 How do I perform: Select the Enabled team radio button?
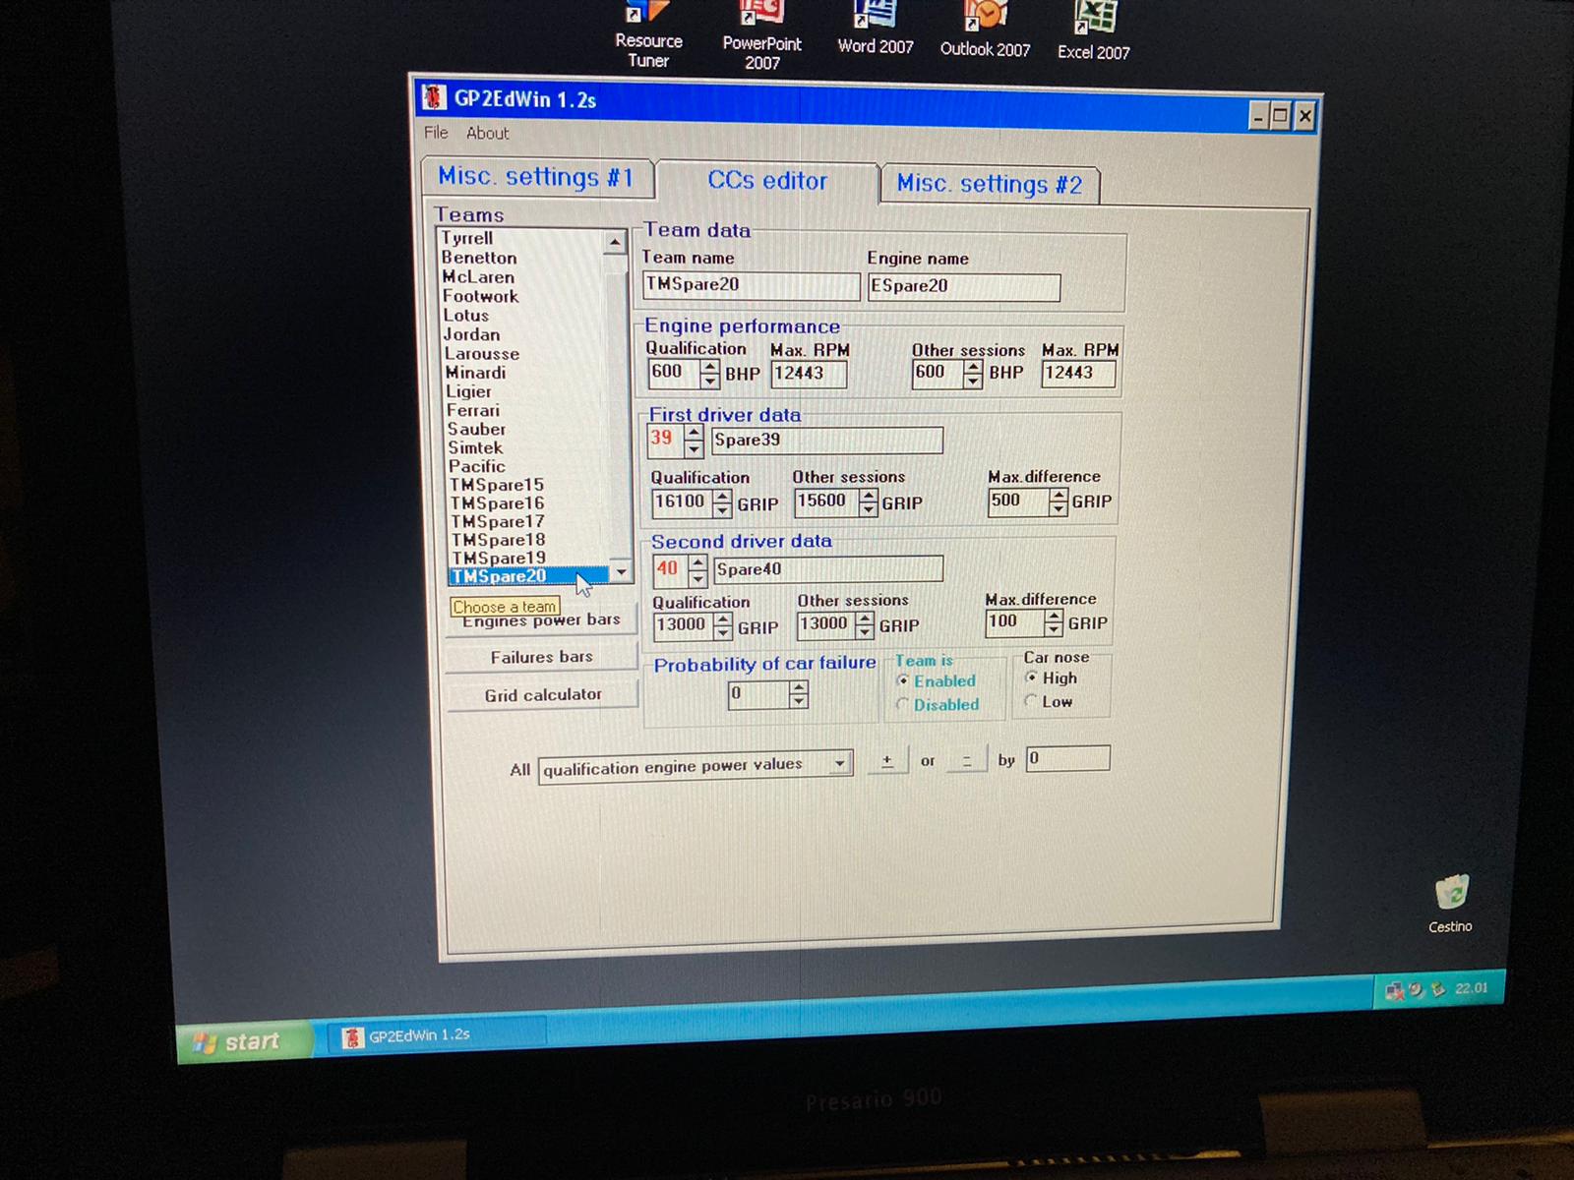[x=903, y=680]
